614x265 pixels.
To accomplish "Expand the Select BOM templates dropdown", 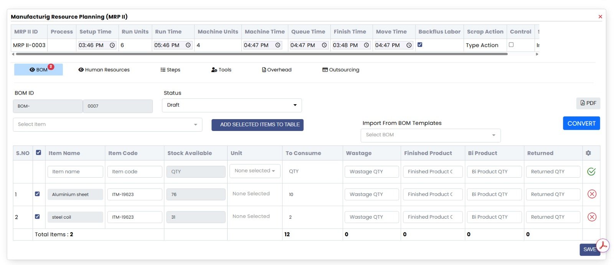I will 430,135.
